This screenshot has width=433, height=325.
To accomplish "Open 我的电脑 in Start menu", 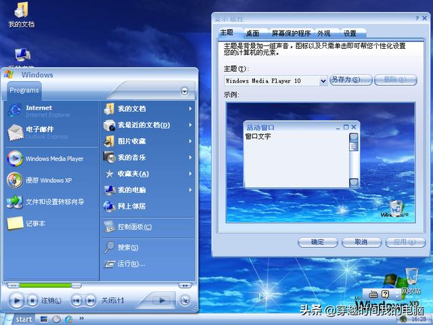I will tap(148, 190).
